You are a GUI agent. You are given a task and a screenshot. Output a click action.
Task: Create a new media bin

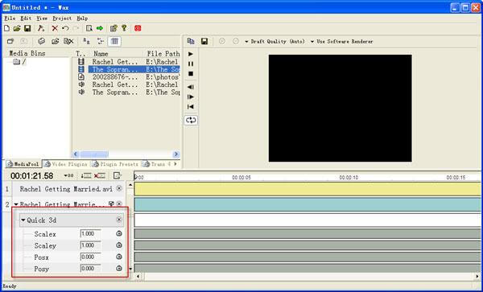tap(10, 41)
